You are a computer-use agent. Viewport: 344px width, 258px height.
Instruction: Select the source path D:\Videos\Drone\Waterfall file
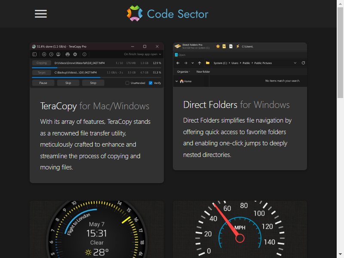coord(80,63)
